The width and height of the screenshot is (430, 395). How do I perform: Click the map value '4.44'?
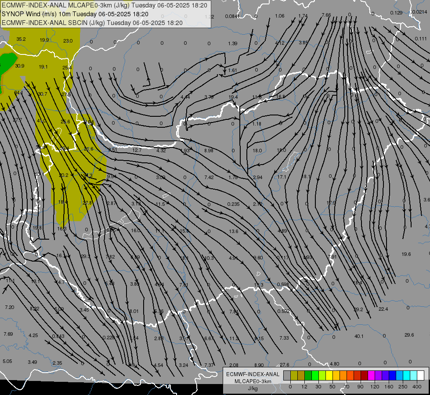point(185,97)
